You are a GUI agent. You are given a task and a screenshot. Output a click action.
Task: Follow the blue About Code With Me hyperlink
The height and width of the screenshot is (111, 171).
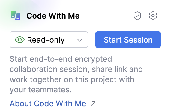(x=48, y=103)
